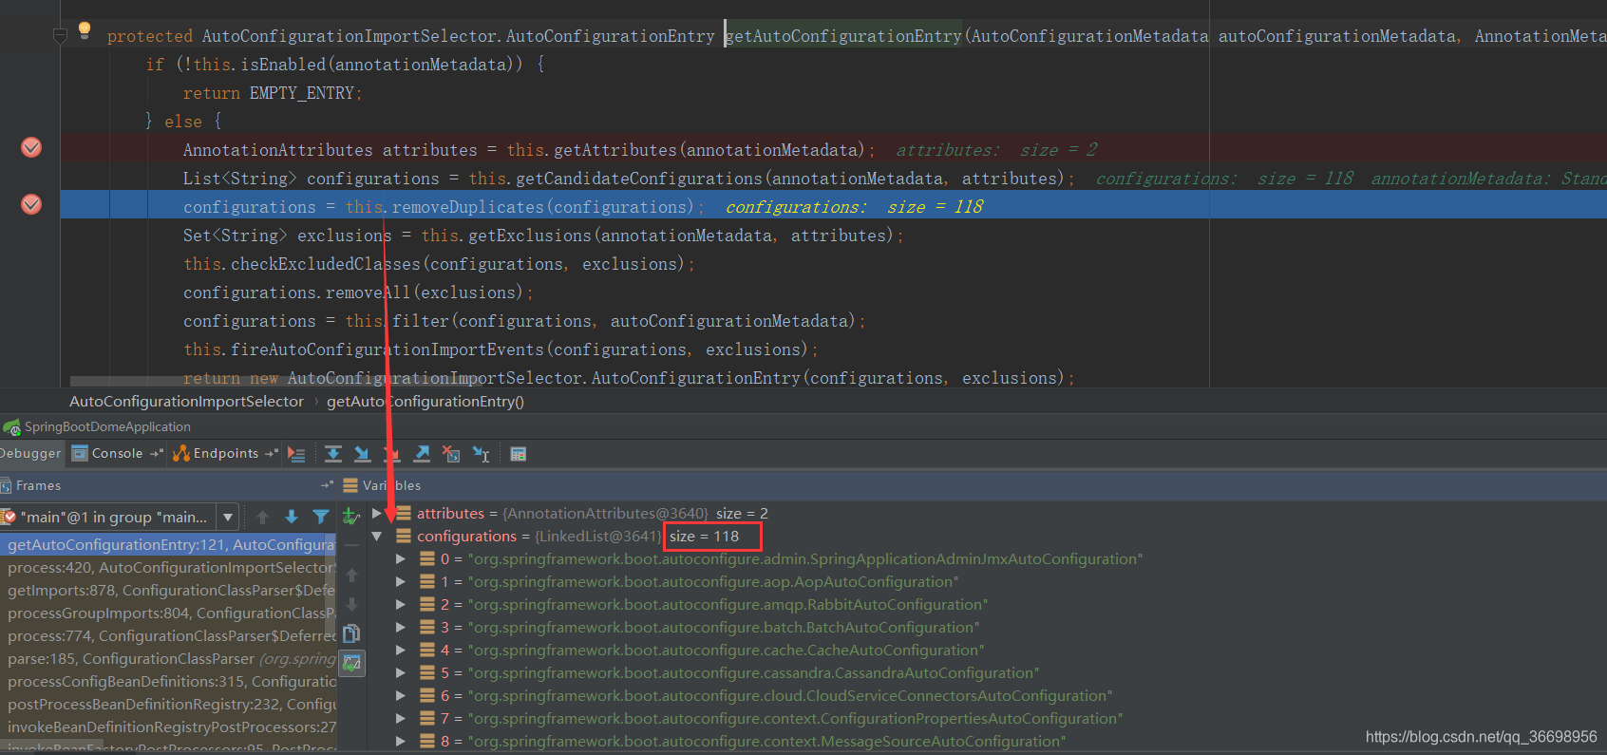Select frame processConfigBeanDefinitions:315

click(168, 682)
